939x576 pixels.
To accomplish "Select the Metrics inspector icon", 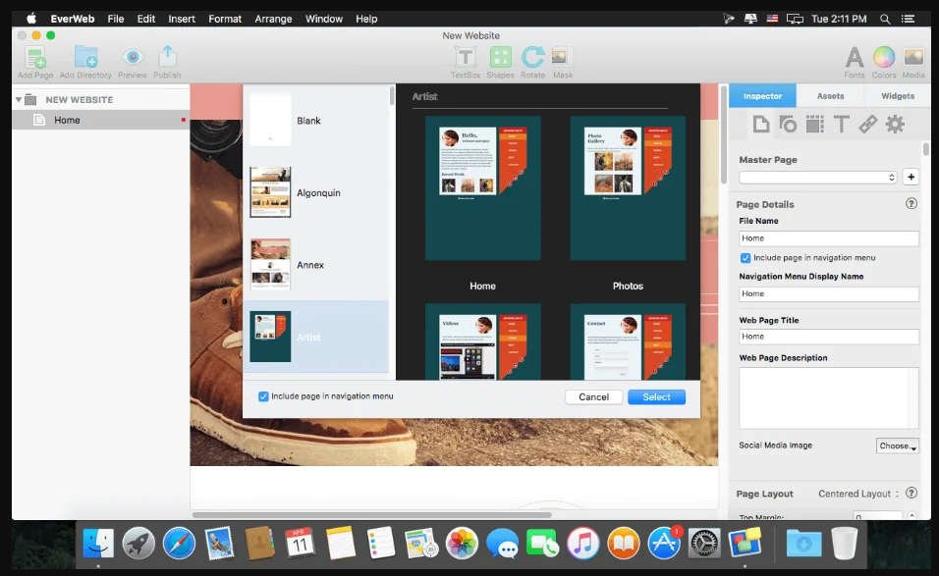I will coord(814,125).
